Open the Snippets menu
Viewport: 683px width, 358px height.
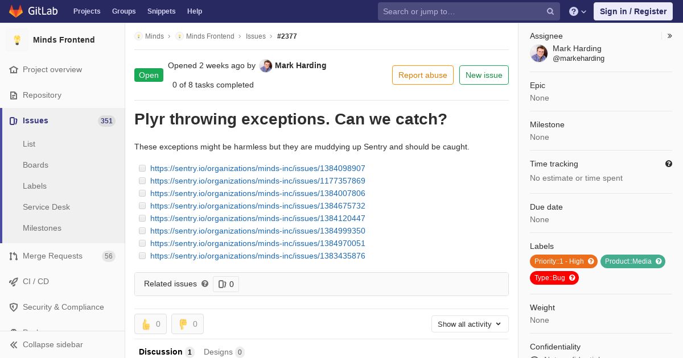coord(161,11)
